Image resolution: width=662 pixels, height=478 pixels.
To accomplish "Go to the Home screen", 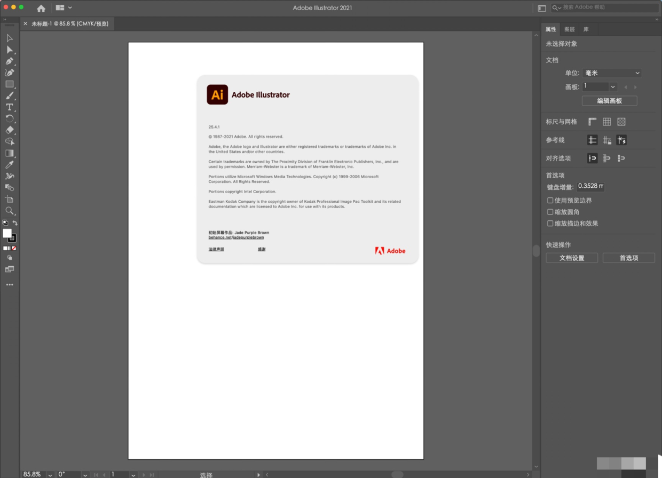I will pos(41,8).
